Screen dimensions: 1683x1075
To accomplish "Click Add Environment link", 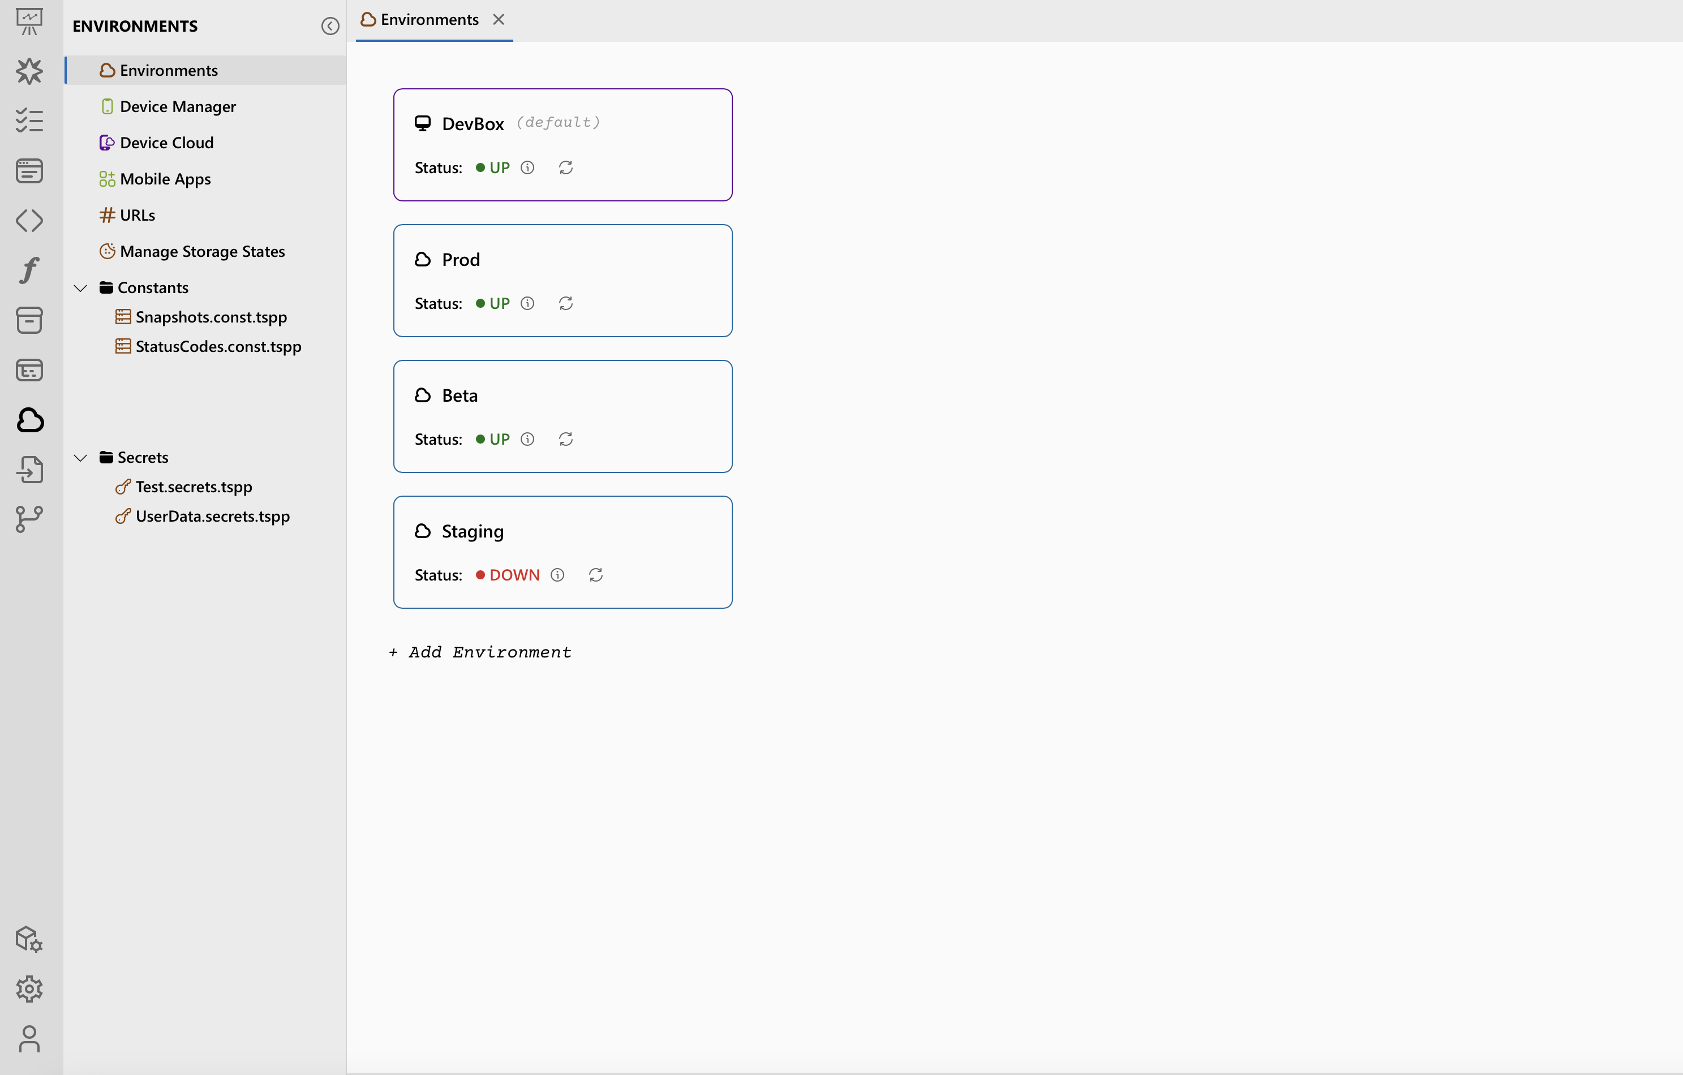I will click(x=480, y=651).
